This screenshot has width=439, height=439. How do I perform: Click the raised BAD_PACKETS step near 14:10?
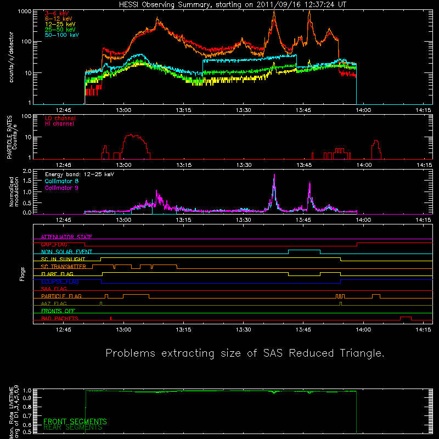point(406,318)
